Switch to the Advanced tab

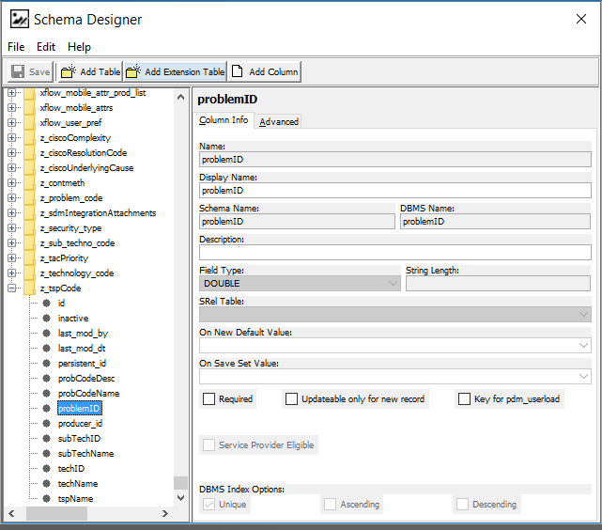pos(279,121)
